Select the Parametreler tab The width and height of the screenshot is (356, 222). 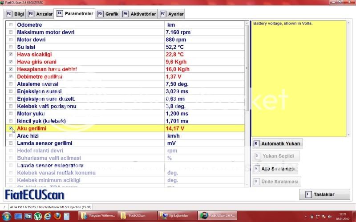tap(74, 14)
